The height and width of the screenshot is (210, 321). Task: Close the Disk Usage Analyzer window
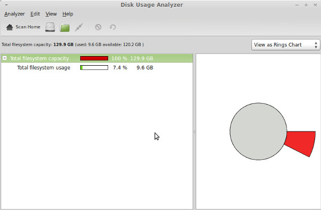[315, 5]
